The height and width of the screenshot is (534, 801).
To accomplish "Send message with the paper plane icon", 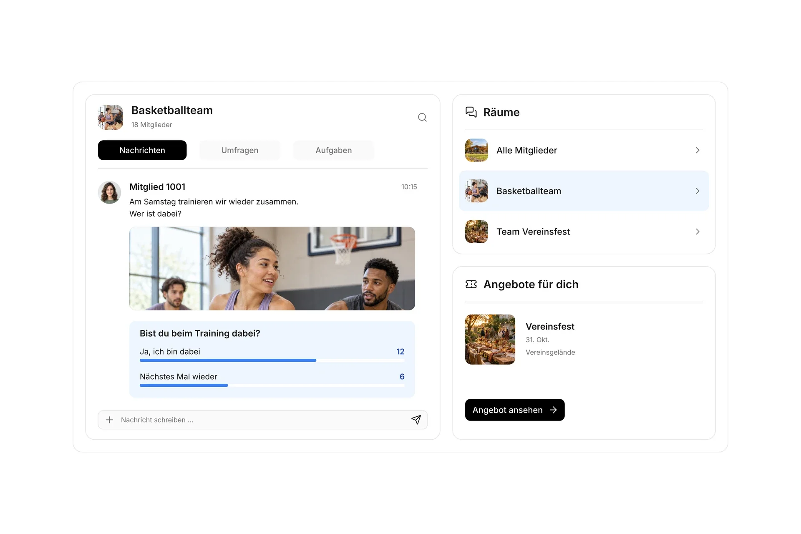I will point(416,420).
